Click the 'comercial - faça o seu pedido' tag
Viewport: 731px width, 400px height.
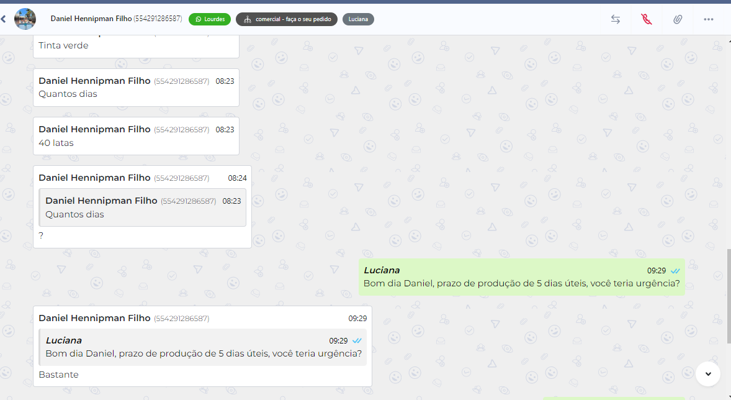[287, 19]
